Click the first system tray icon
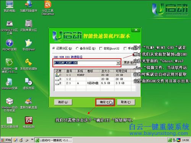This screenshot has height=143, width=191. point(170,140)
